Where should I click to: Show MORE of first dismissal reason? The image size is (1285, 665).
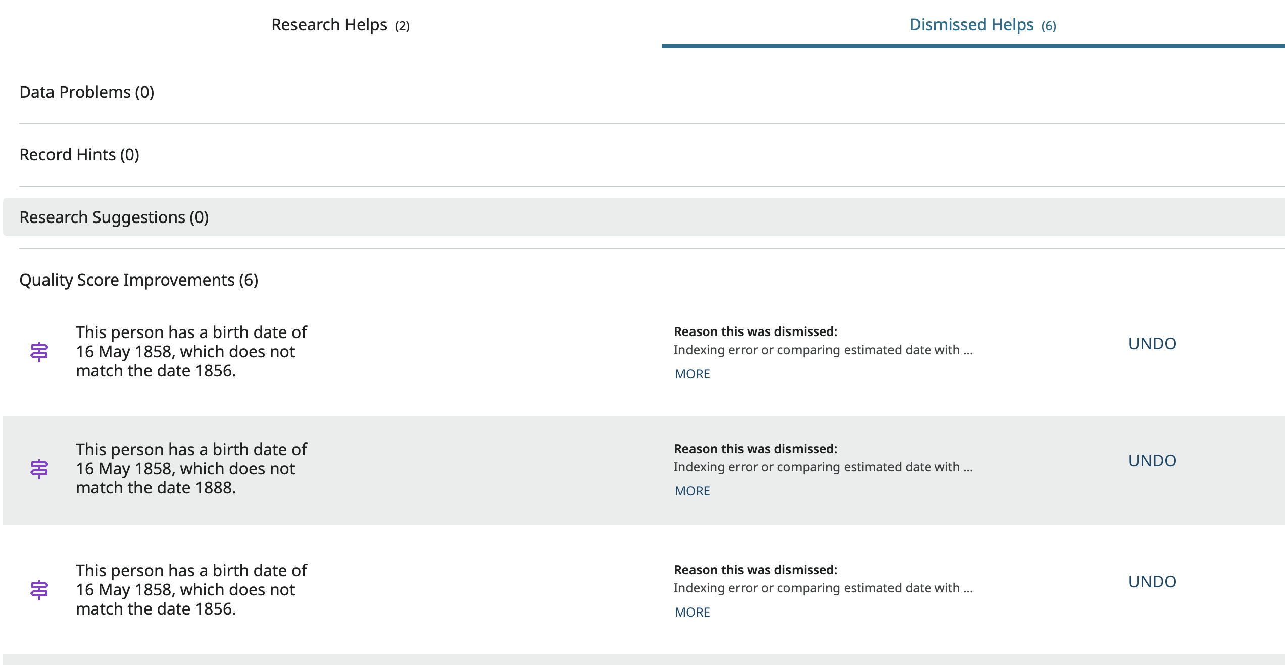pyautogui.click(x=693, y=374)
